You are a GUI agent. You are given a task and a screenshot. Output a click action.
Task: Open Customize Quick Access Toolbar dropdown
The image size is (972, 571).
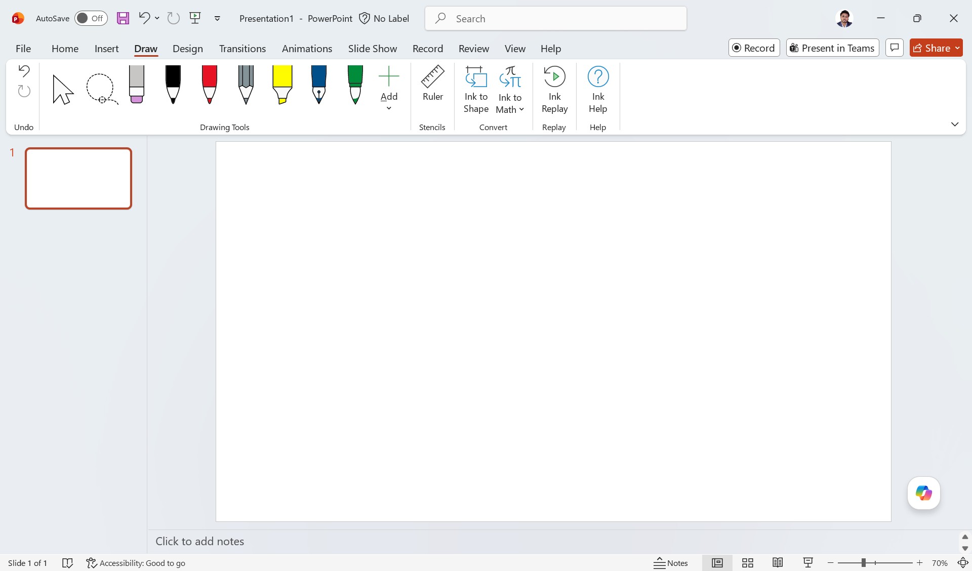(x=217, y=19)
